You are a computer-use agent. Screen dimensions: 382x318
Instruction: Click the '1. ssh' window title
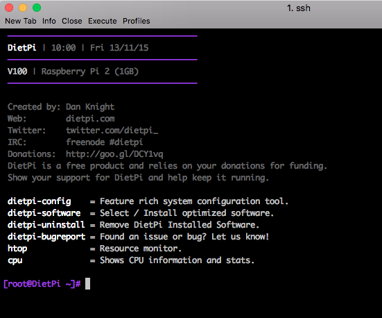point(299,8)
